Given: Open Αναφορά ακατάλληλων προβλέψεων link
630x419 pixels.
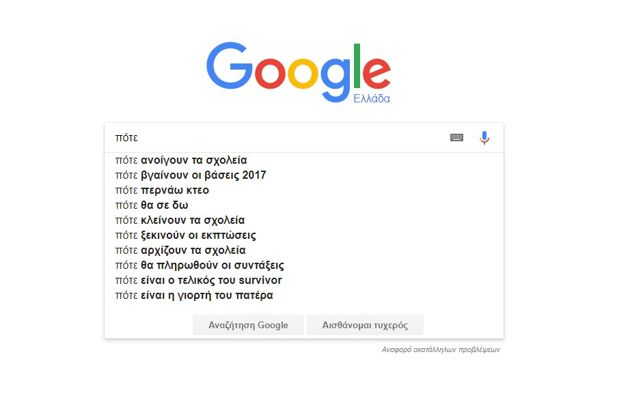Looking at the screenshot, I should tap(441, 349).
